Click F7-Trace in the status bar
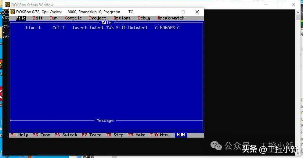Image resolution: width=303 pixels, height=158 pixels. [x=92, y=135]
